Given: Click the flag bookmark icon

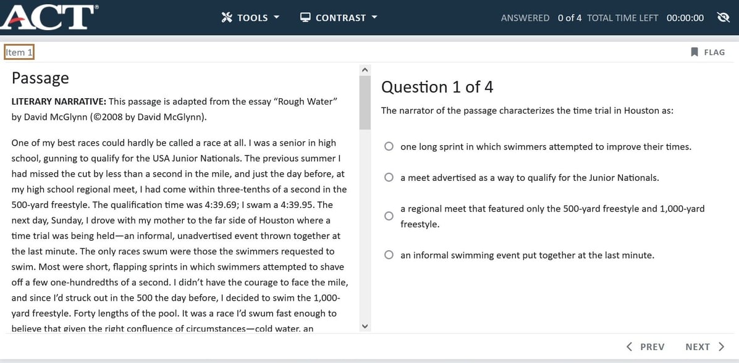Looking at the screenshot, I should (695, 52).
